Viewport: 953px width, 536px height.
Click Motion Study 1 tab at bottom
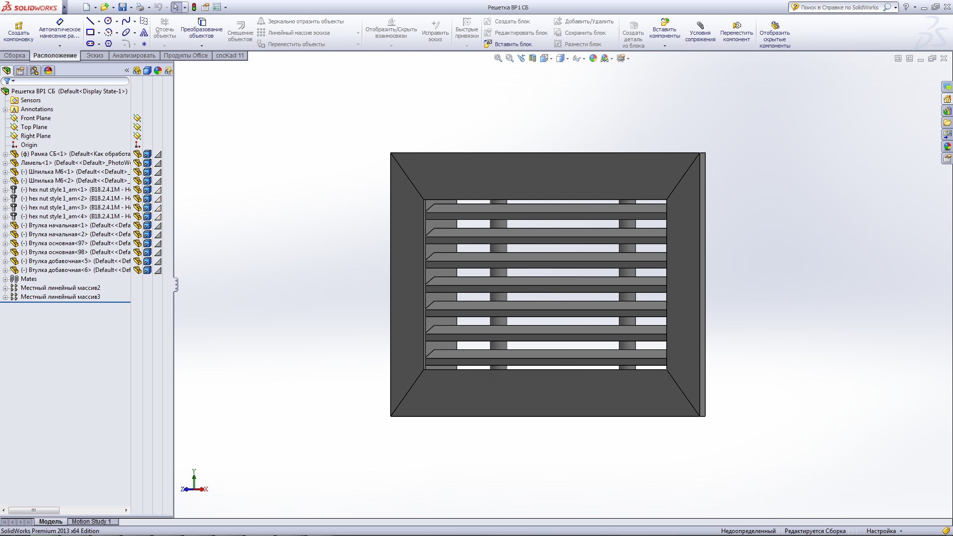pos(92,521)
